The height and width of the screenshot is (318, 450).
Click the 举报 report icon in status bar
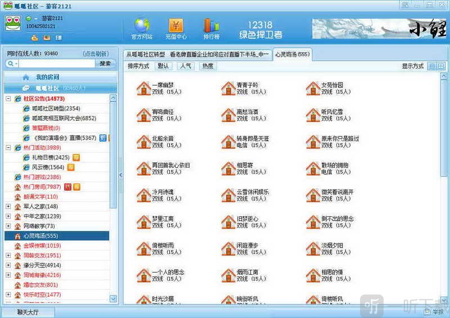[427, 312]
